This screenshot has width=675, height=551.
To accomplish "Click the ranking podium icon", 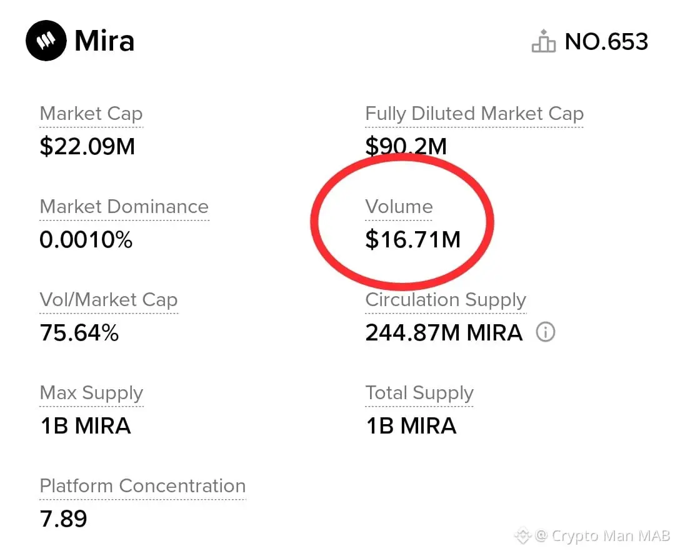I will pos(543,42).
